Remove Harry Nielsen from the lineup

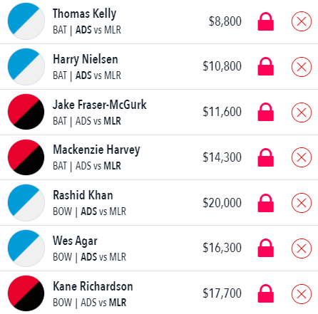(302, 67)
